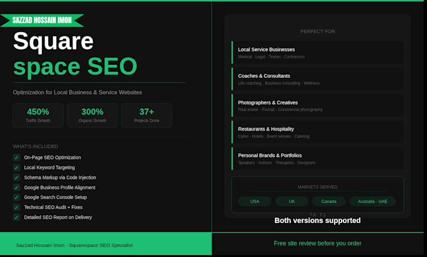427x257 pixels.
Task: Open the Photographers & Creatives card
Action: (318, 106)
